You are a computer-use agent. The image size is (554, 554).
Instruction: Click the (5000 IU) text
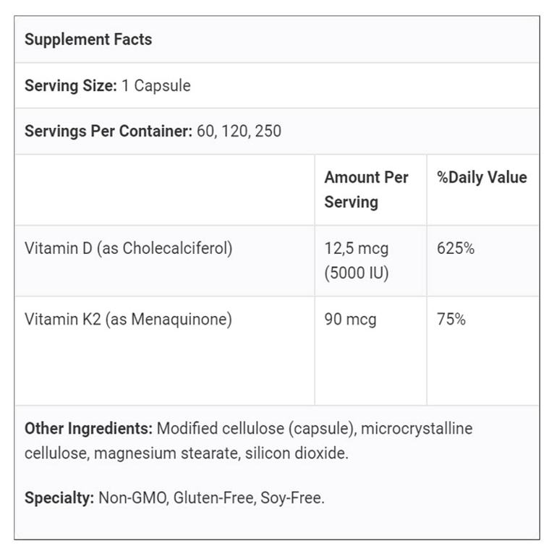pos(357,273)
